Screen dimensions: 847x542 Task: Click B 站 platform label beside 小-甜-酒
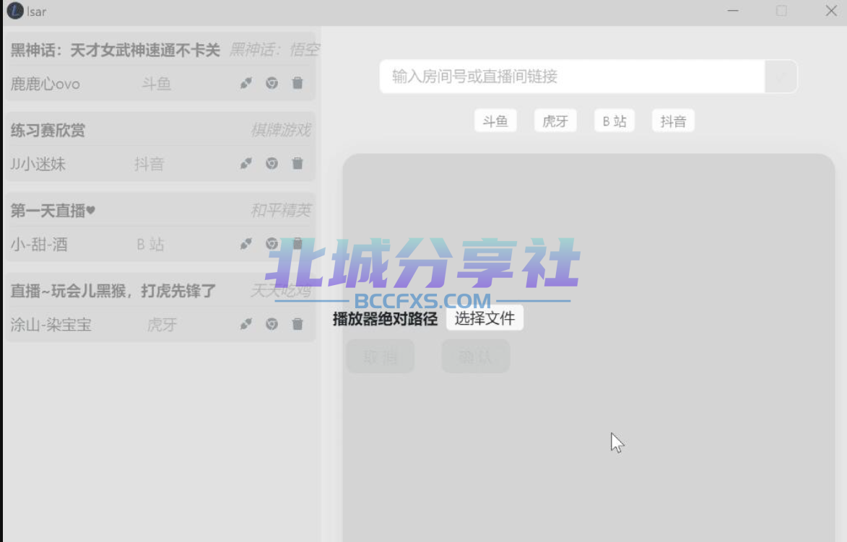[150, 245]
